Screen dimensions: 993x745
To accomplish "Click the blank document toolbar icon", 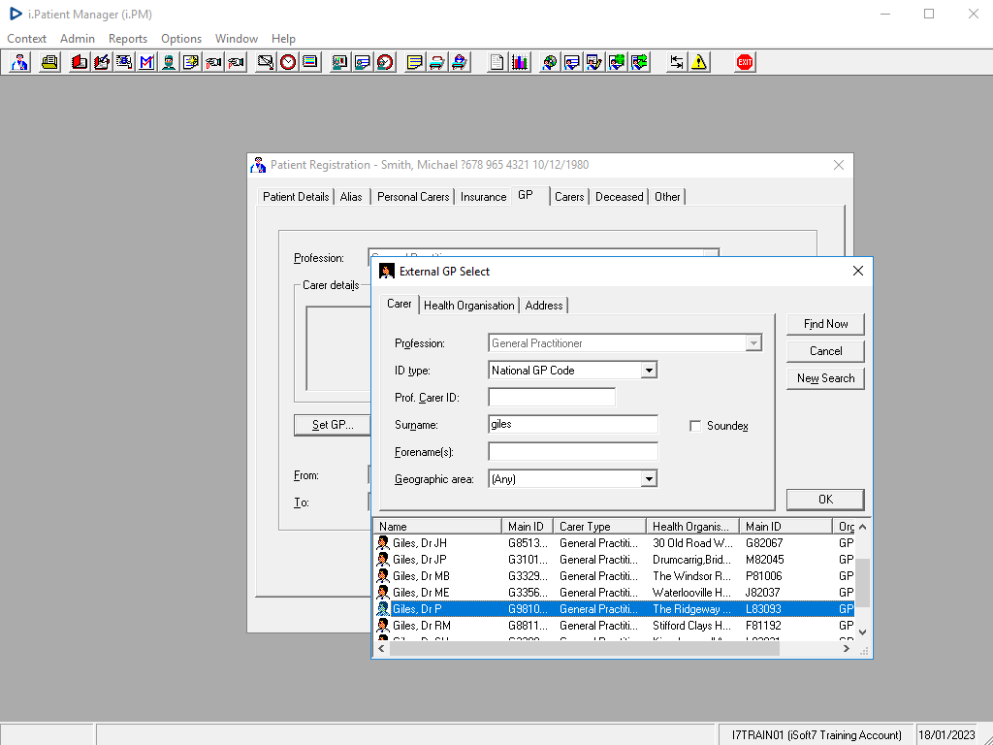I will [x=497, y=62].
